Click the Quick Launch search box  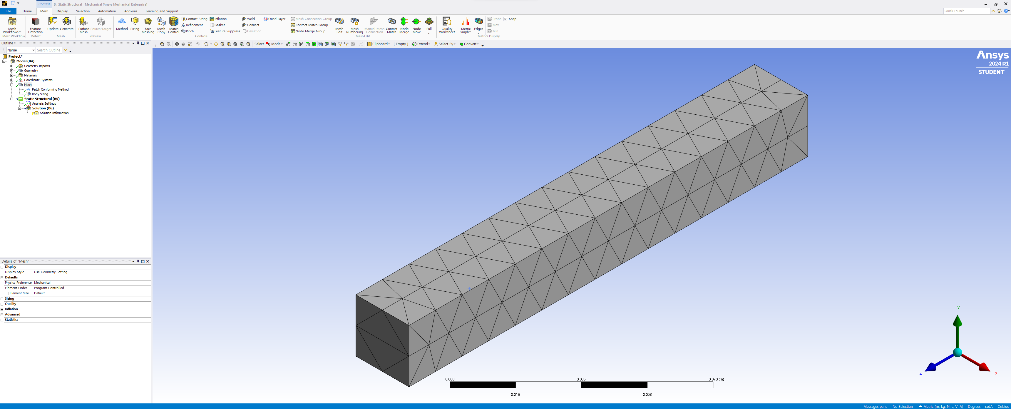coord(967,11)
